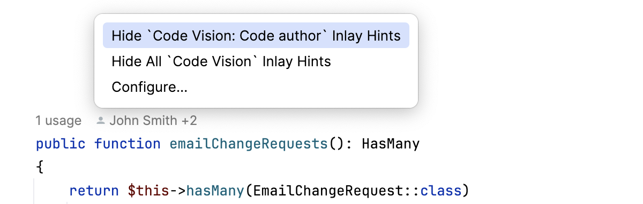The height and width of the screenshot is (204, 643).
Task: Click the colon before HasMany
Action: [349, 144]
